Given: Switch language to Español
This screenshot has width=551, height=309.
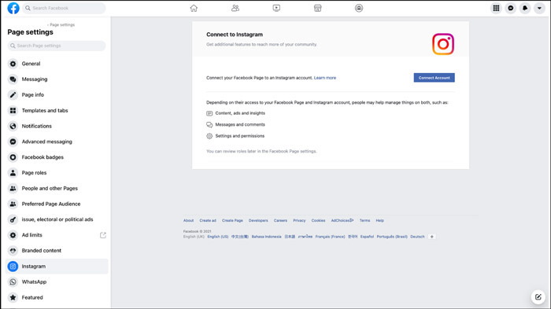Looking at the screenshot, I should [367, 237].
